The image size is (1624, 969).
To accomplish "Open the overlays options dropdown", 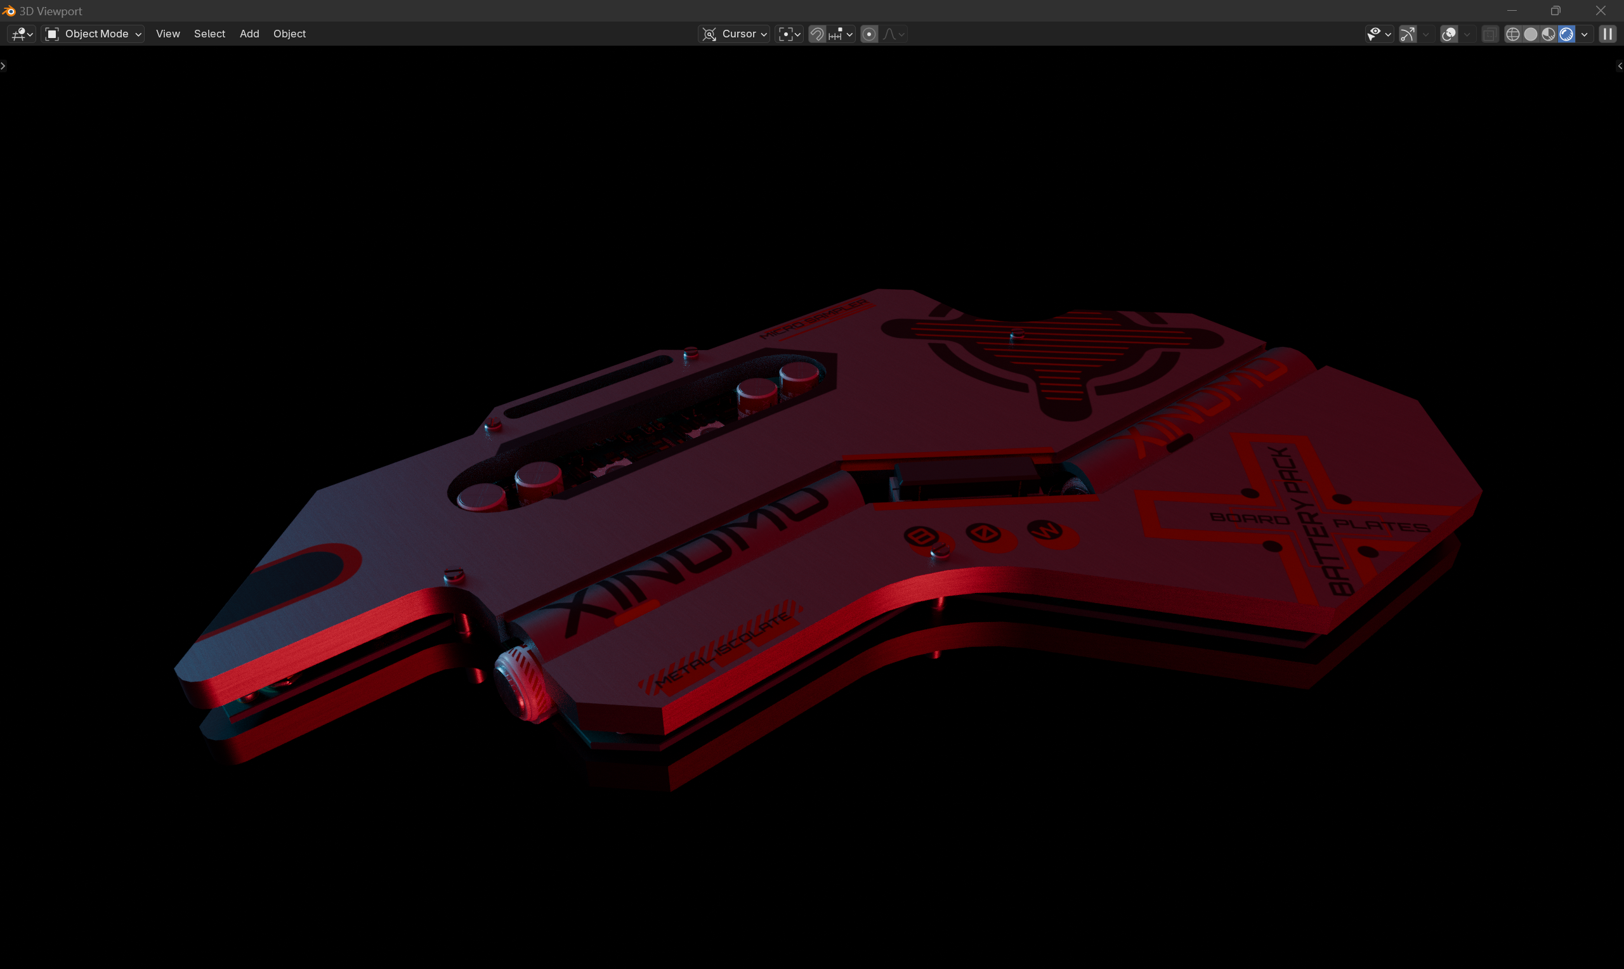I will pos(1467,34).
